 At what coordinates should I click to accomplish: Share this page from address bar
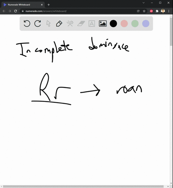point(138,11)
